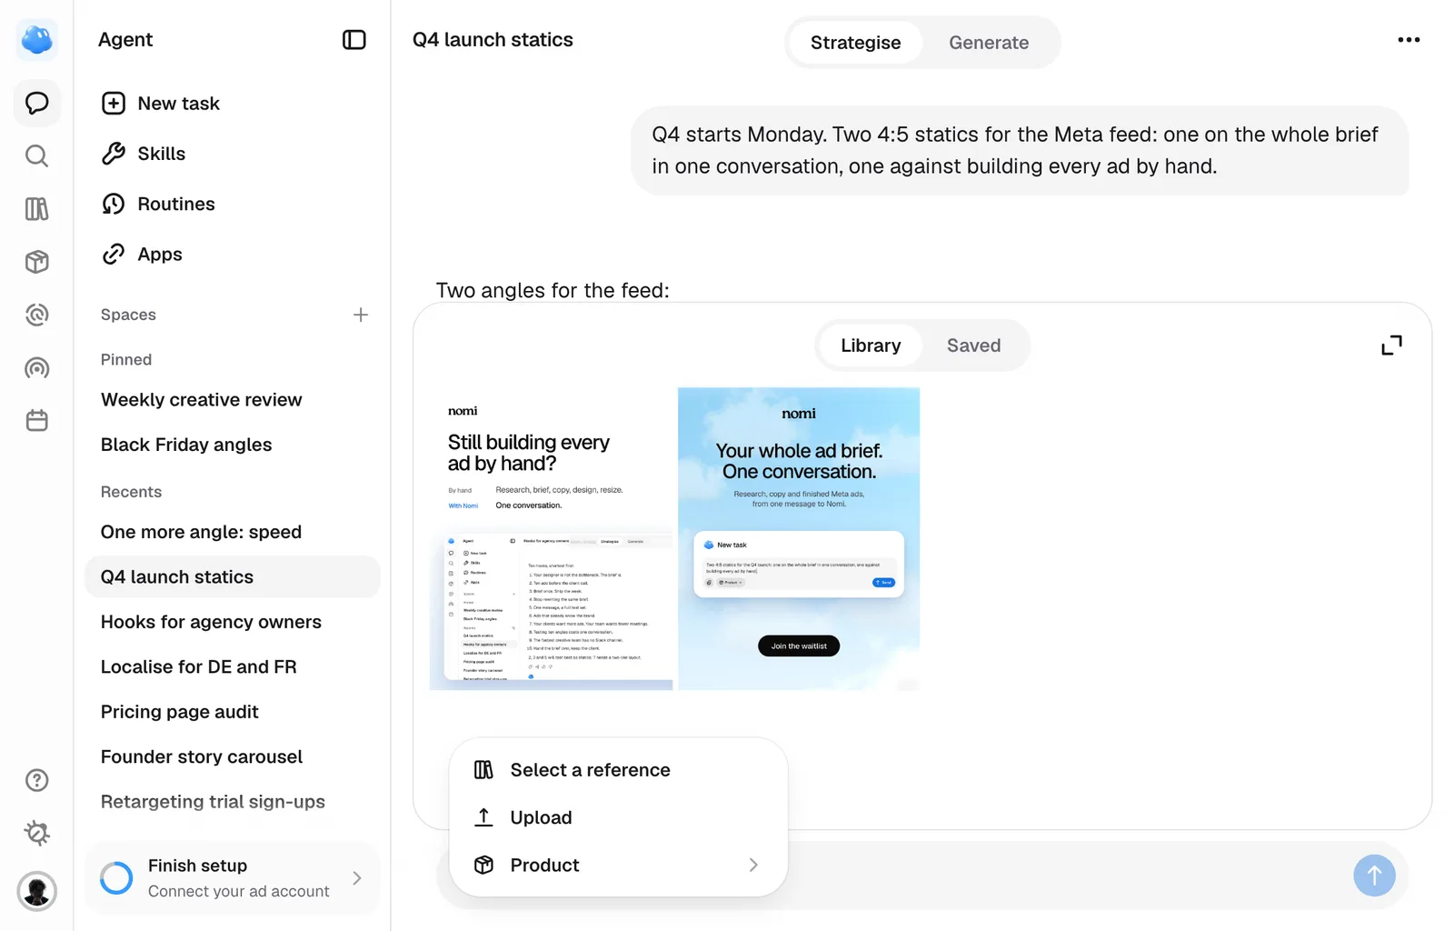Click the spiral target icon in rail
The image size is (1454, 931).
(37, 315)
